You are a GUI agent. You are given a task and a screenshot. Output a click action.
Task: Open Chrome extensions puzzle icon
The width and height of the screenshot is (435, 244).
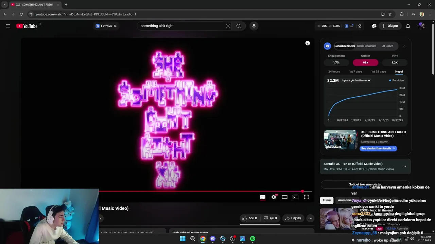(x=402, y=14)
